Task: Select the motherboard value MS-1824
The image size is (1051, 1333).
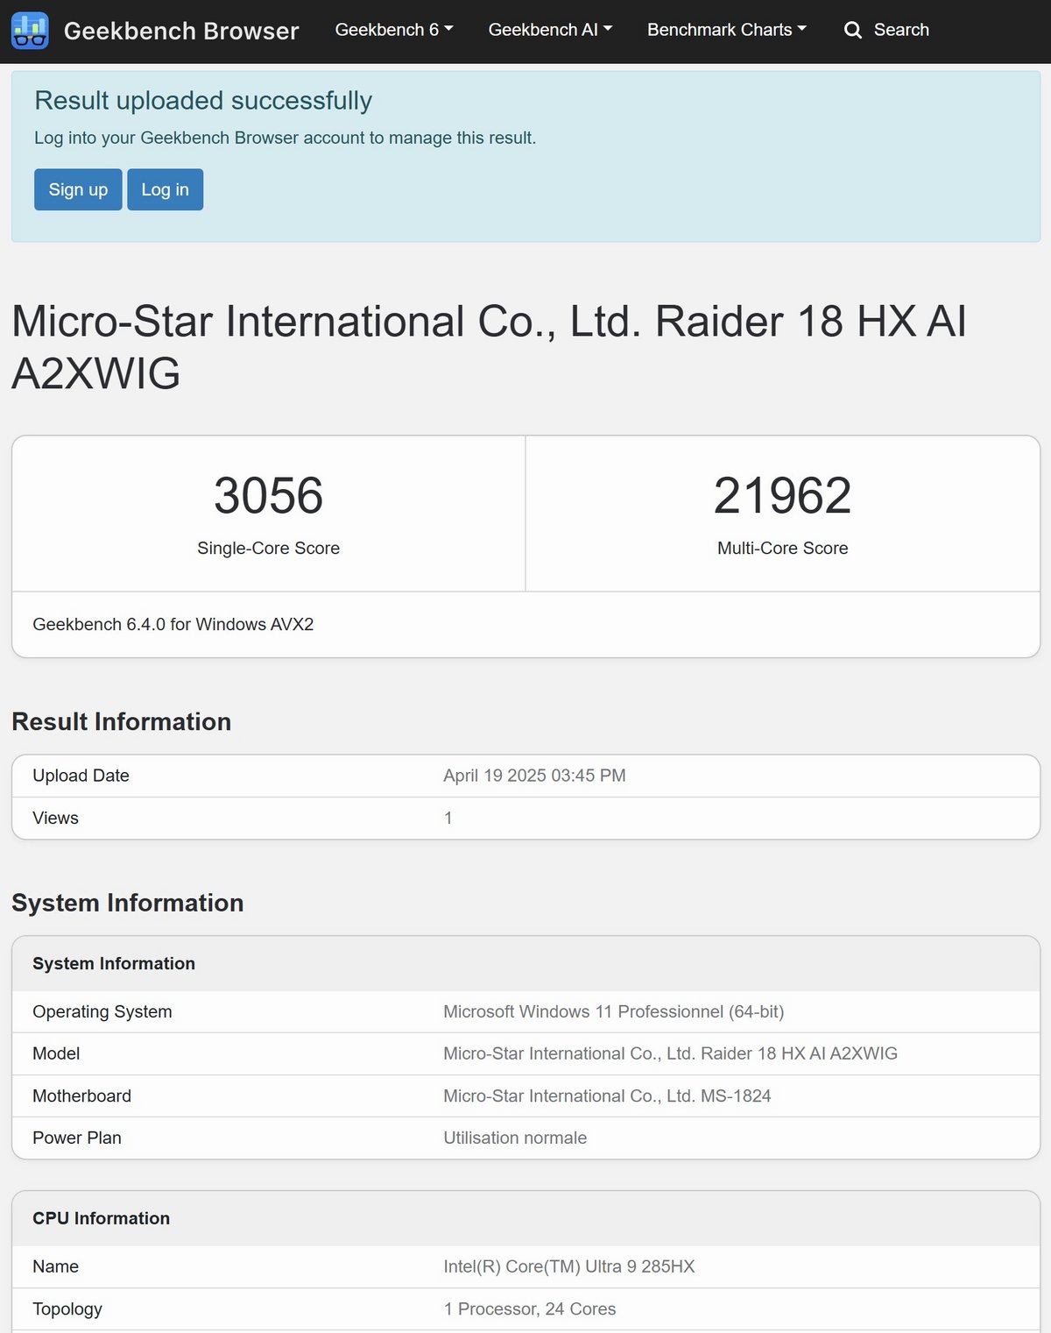Action: pos(607,1095)
